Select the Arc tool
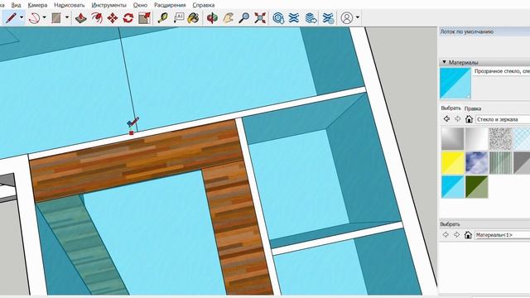Image resolution: width=530 pixels, height=298 pixels. click(34, 17)
